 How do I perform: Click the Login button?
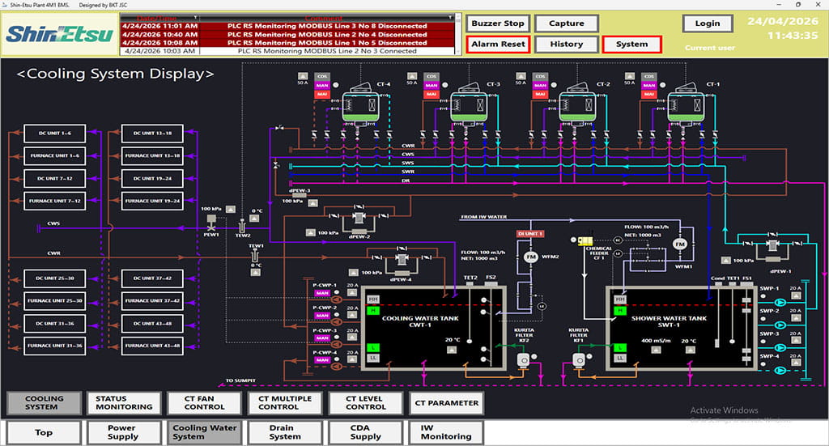[707, 23]
